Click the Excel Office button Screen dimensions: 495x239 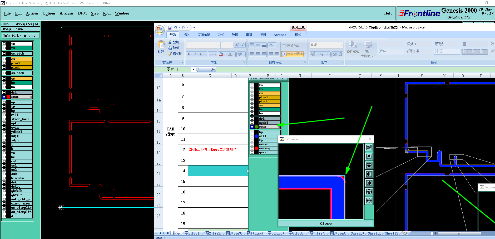[x=160, y=30]
